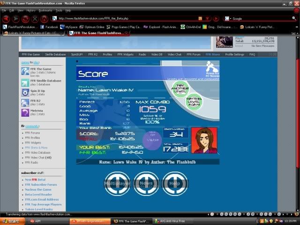Switch to the Lolcats browser tab
The height and width of the screenshot is (225, 300).
pos(28,34)
